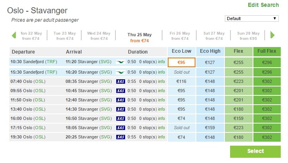The image size is (288, 163).
Task: Click the previous dates left green arrow
Action: pos(14,35)
